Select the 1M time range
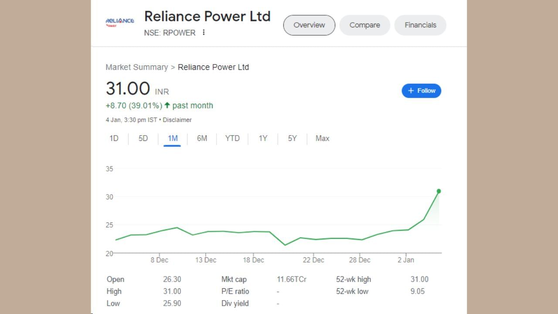Screen dimensions: 558x314 pyautogui.click(x=173, y=139)
